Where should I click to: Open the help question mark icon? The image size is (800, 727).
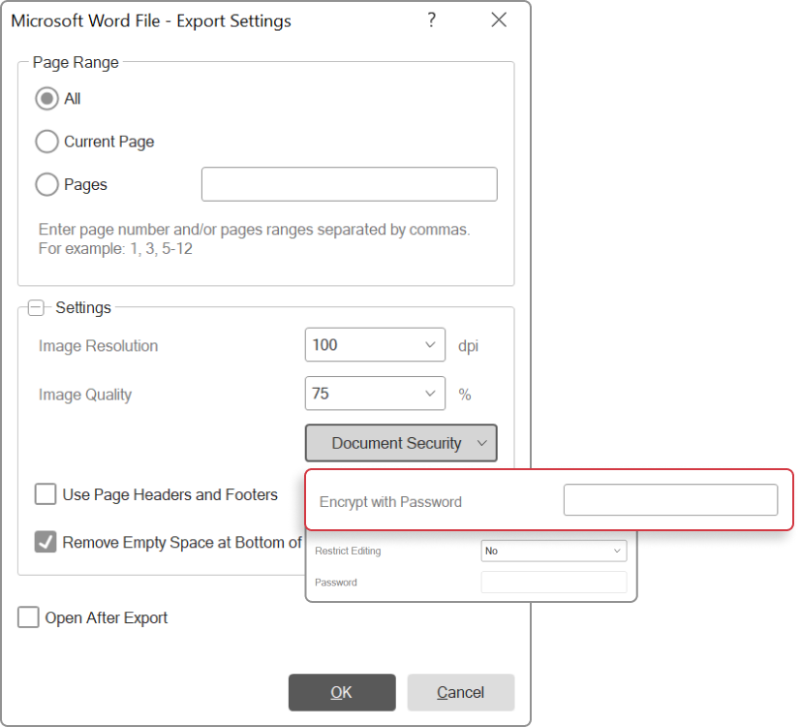click(x=432, y=20)
